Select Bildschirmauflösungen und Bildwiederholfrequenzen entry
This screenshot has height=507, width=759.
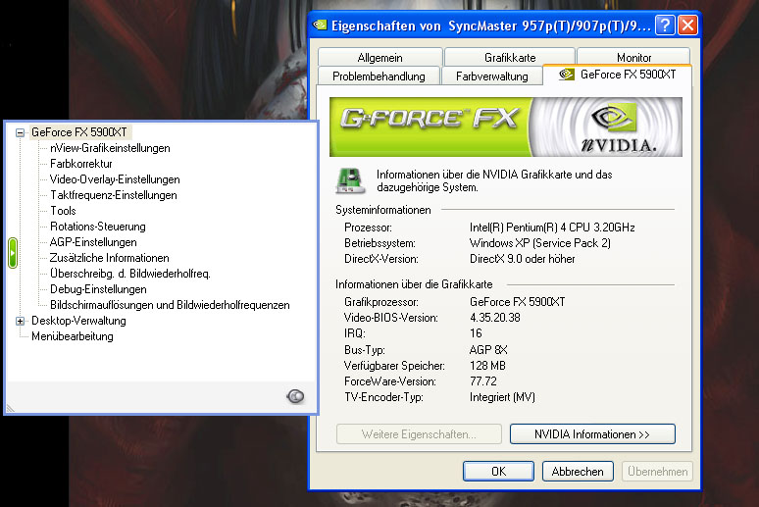170,305
